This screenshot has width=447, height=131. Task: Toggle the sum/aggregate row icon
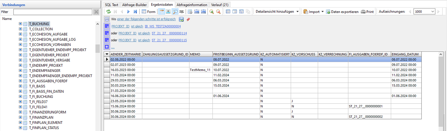[168, 12]
